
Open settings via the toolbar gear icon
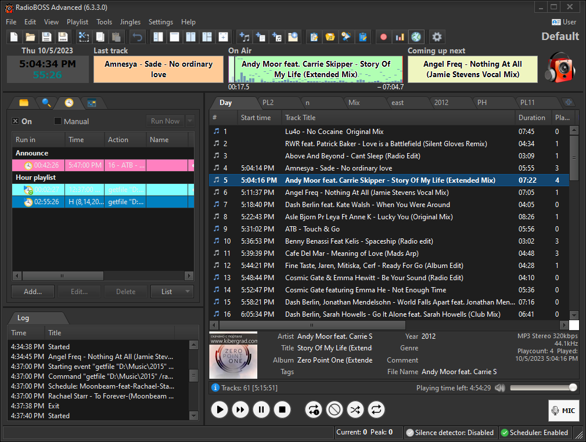[437, 37]
